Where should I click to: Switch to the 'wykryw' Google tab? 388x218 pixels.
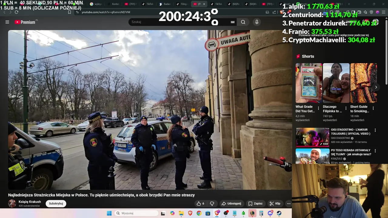96,4
